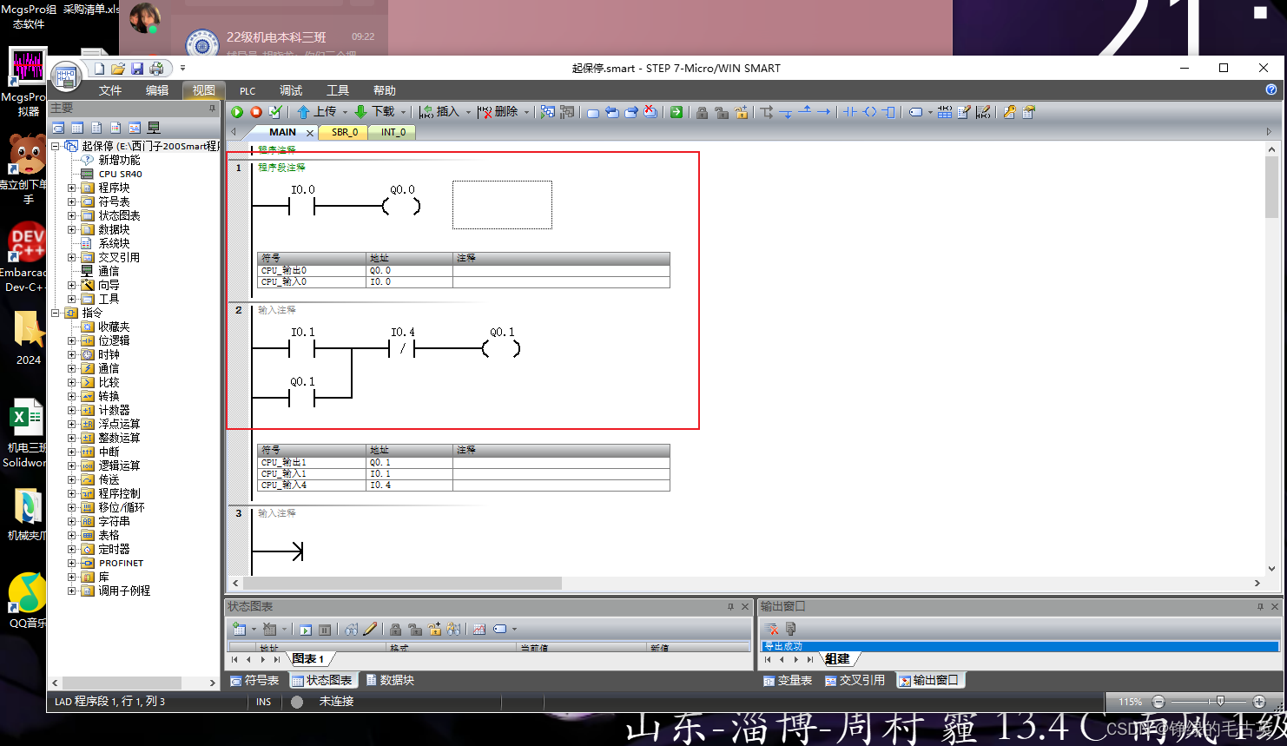Click the zoom-in plus button
This screenshot has width=1287, height=746.
[x=1259, y=702]
